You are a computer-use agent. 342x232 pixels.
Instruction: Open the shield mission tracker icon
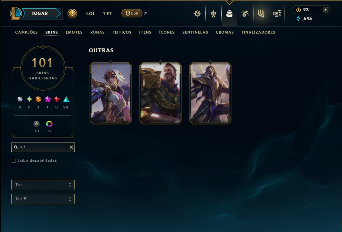point(261,14)
